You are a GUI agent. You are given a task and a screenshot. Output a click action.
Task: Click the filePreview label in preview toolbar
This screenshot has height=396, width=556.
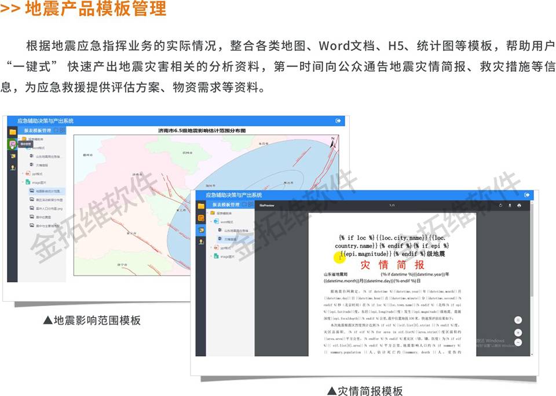coord(266,206)
